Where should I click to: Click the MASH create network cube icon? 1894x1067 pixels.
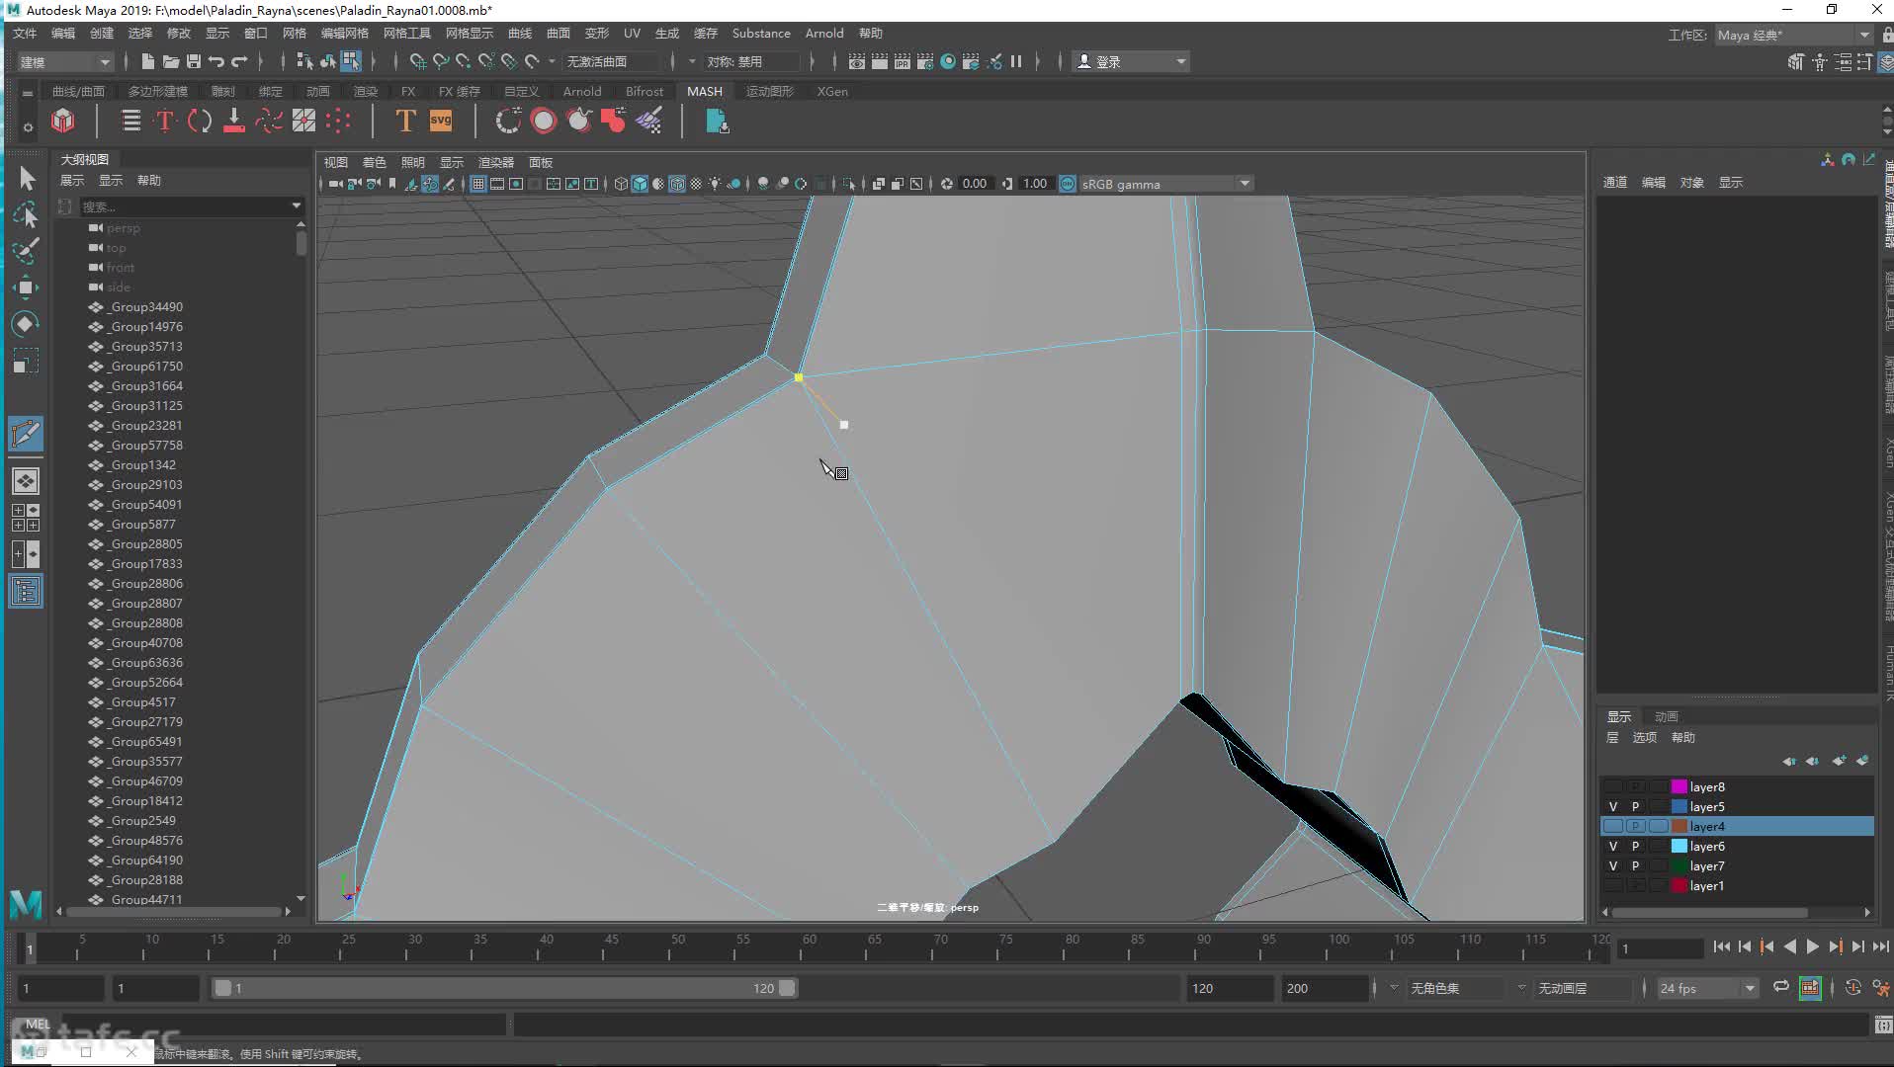tap(63, 121)
